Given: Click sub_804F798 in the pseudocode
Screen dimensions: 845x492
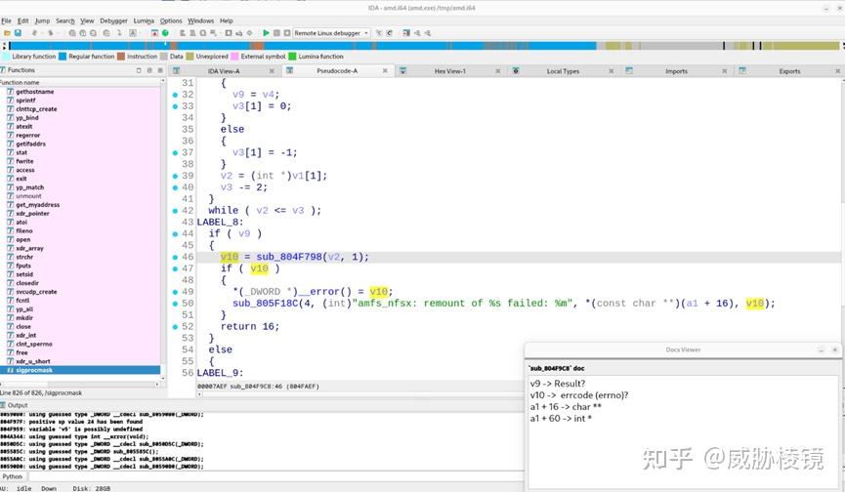Looking at the screenshot, I should tap(289, 258).
